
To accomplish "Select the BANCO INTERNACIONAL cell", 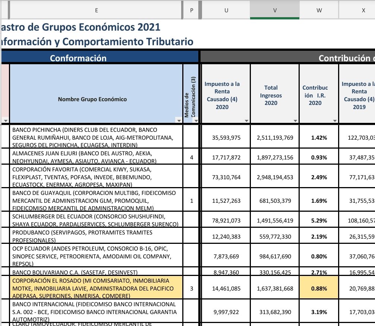I will point(96,311).
